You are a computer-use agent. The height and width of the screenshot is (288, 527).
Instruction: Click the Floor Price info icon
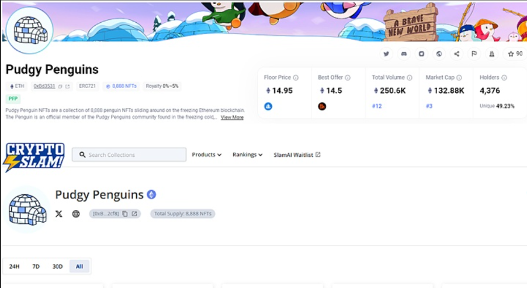coord(296,78)
